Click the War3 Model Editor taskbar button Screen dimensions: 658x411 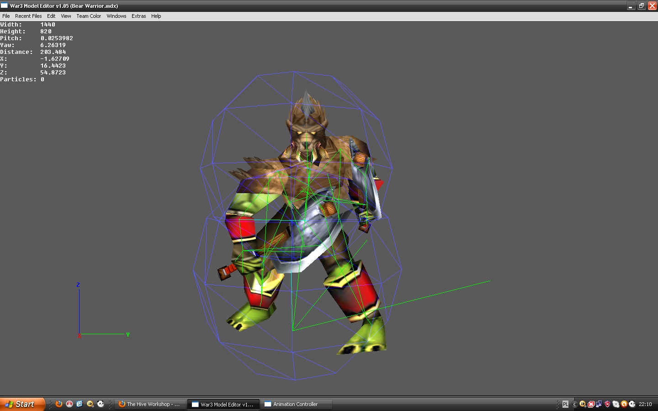223,404
